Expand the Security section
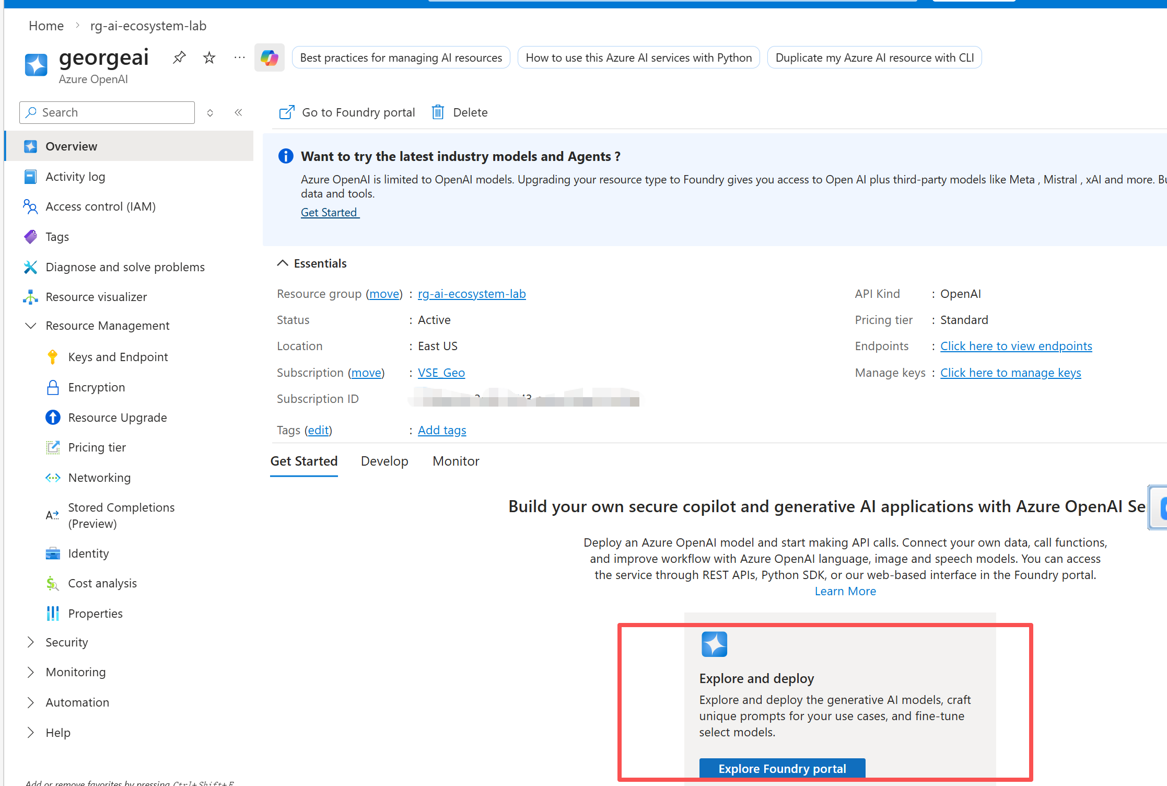The height and width of the screenshot is (786, 1167). point(31,642)
